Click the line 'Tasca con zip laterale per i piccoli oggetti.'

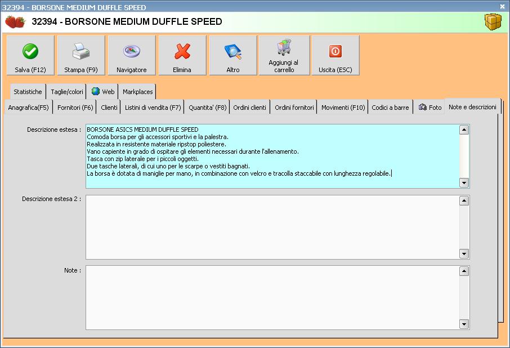click(x=142, y=159)
